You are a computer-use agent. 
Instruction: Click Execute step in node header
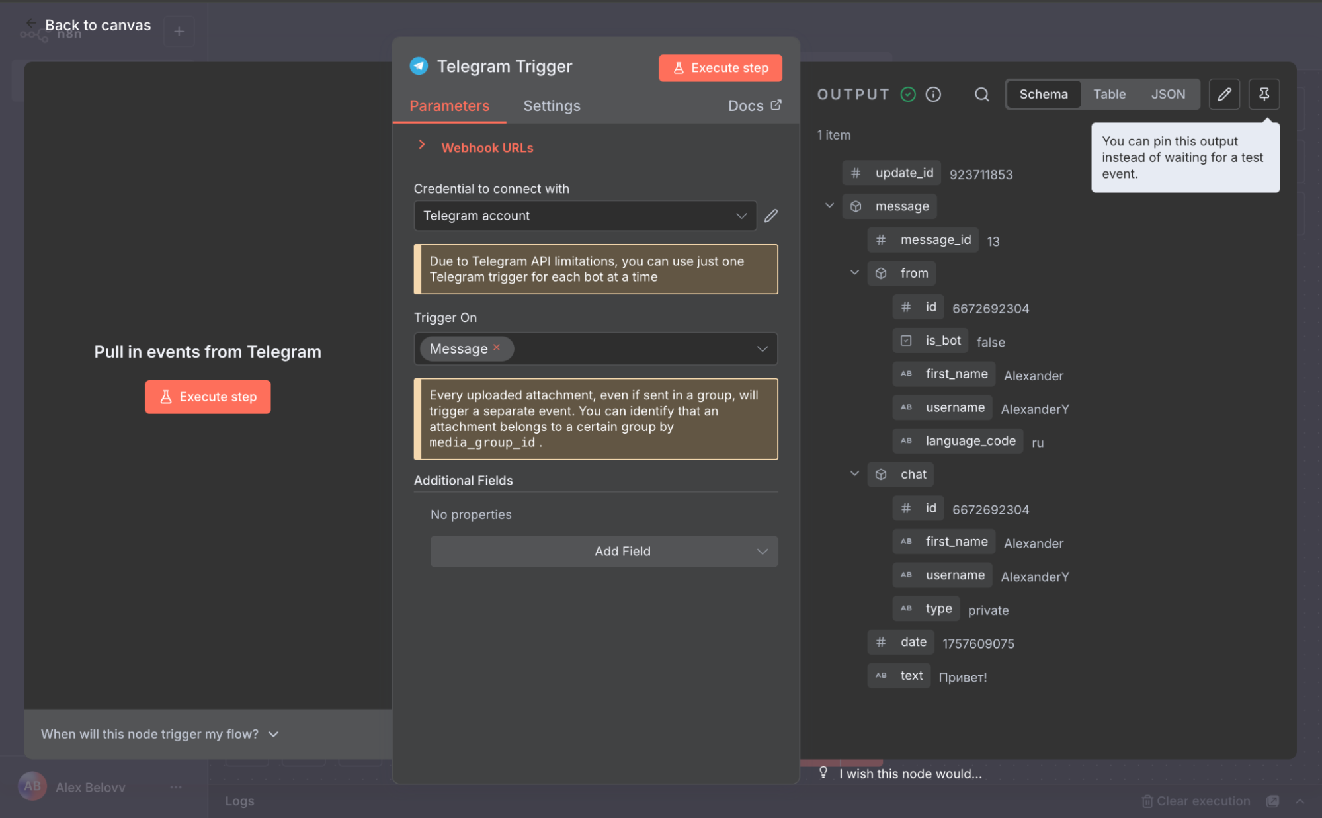(720, 68)
